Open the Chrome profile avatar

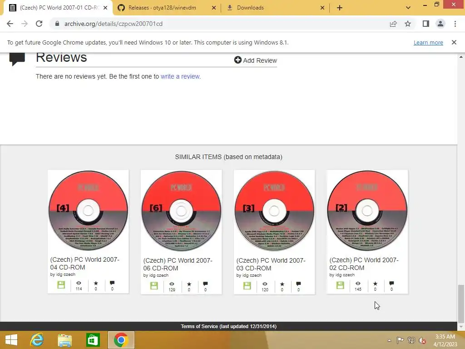pyautogui.click(x=440, y=24)
